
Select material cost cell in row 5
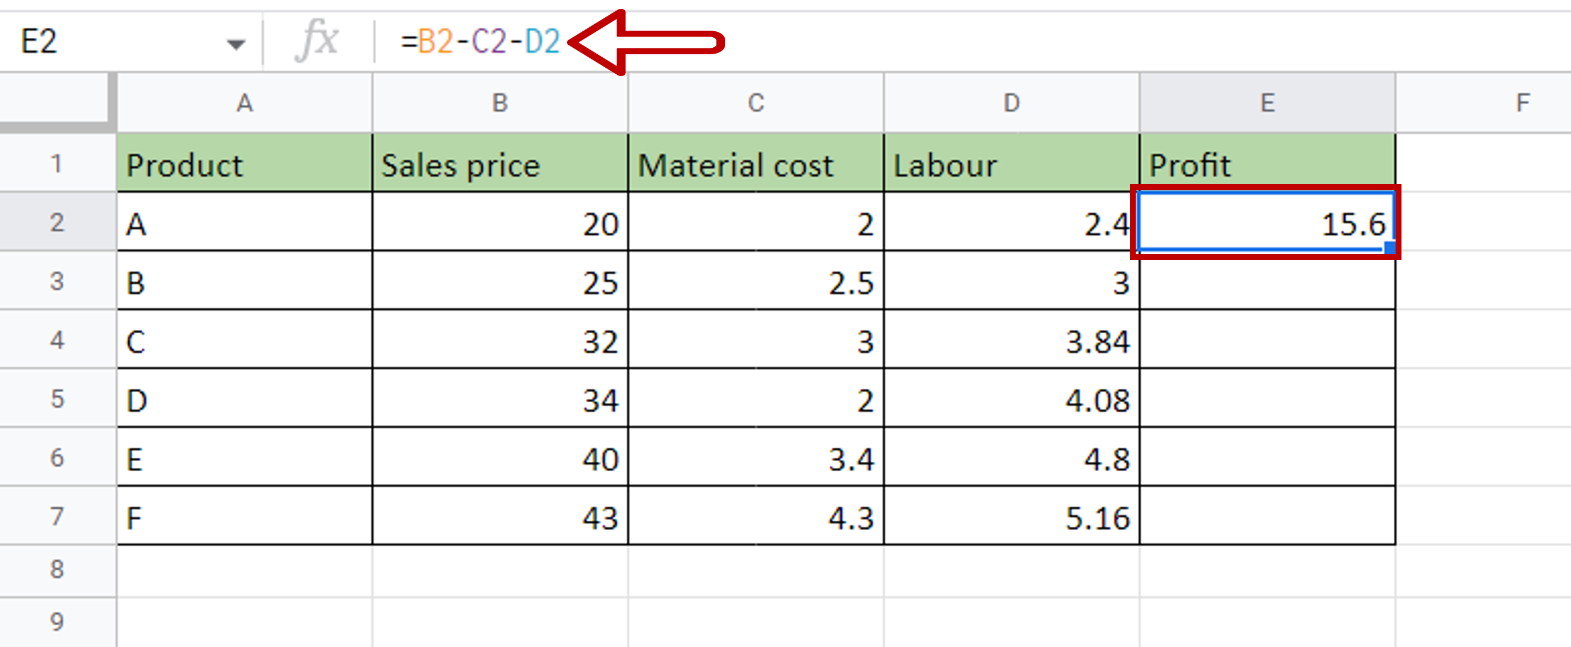(755, 399)
